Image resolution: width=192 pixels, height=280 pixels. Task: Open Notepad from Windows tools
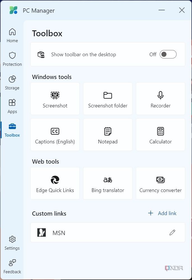click(108, 135)
